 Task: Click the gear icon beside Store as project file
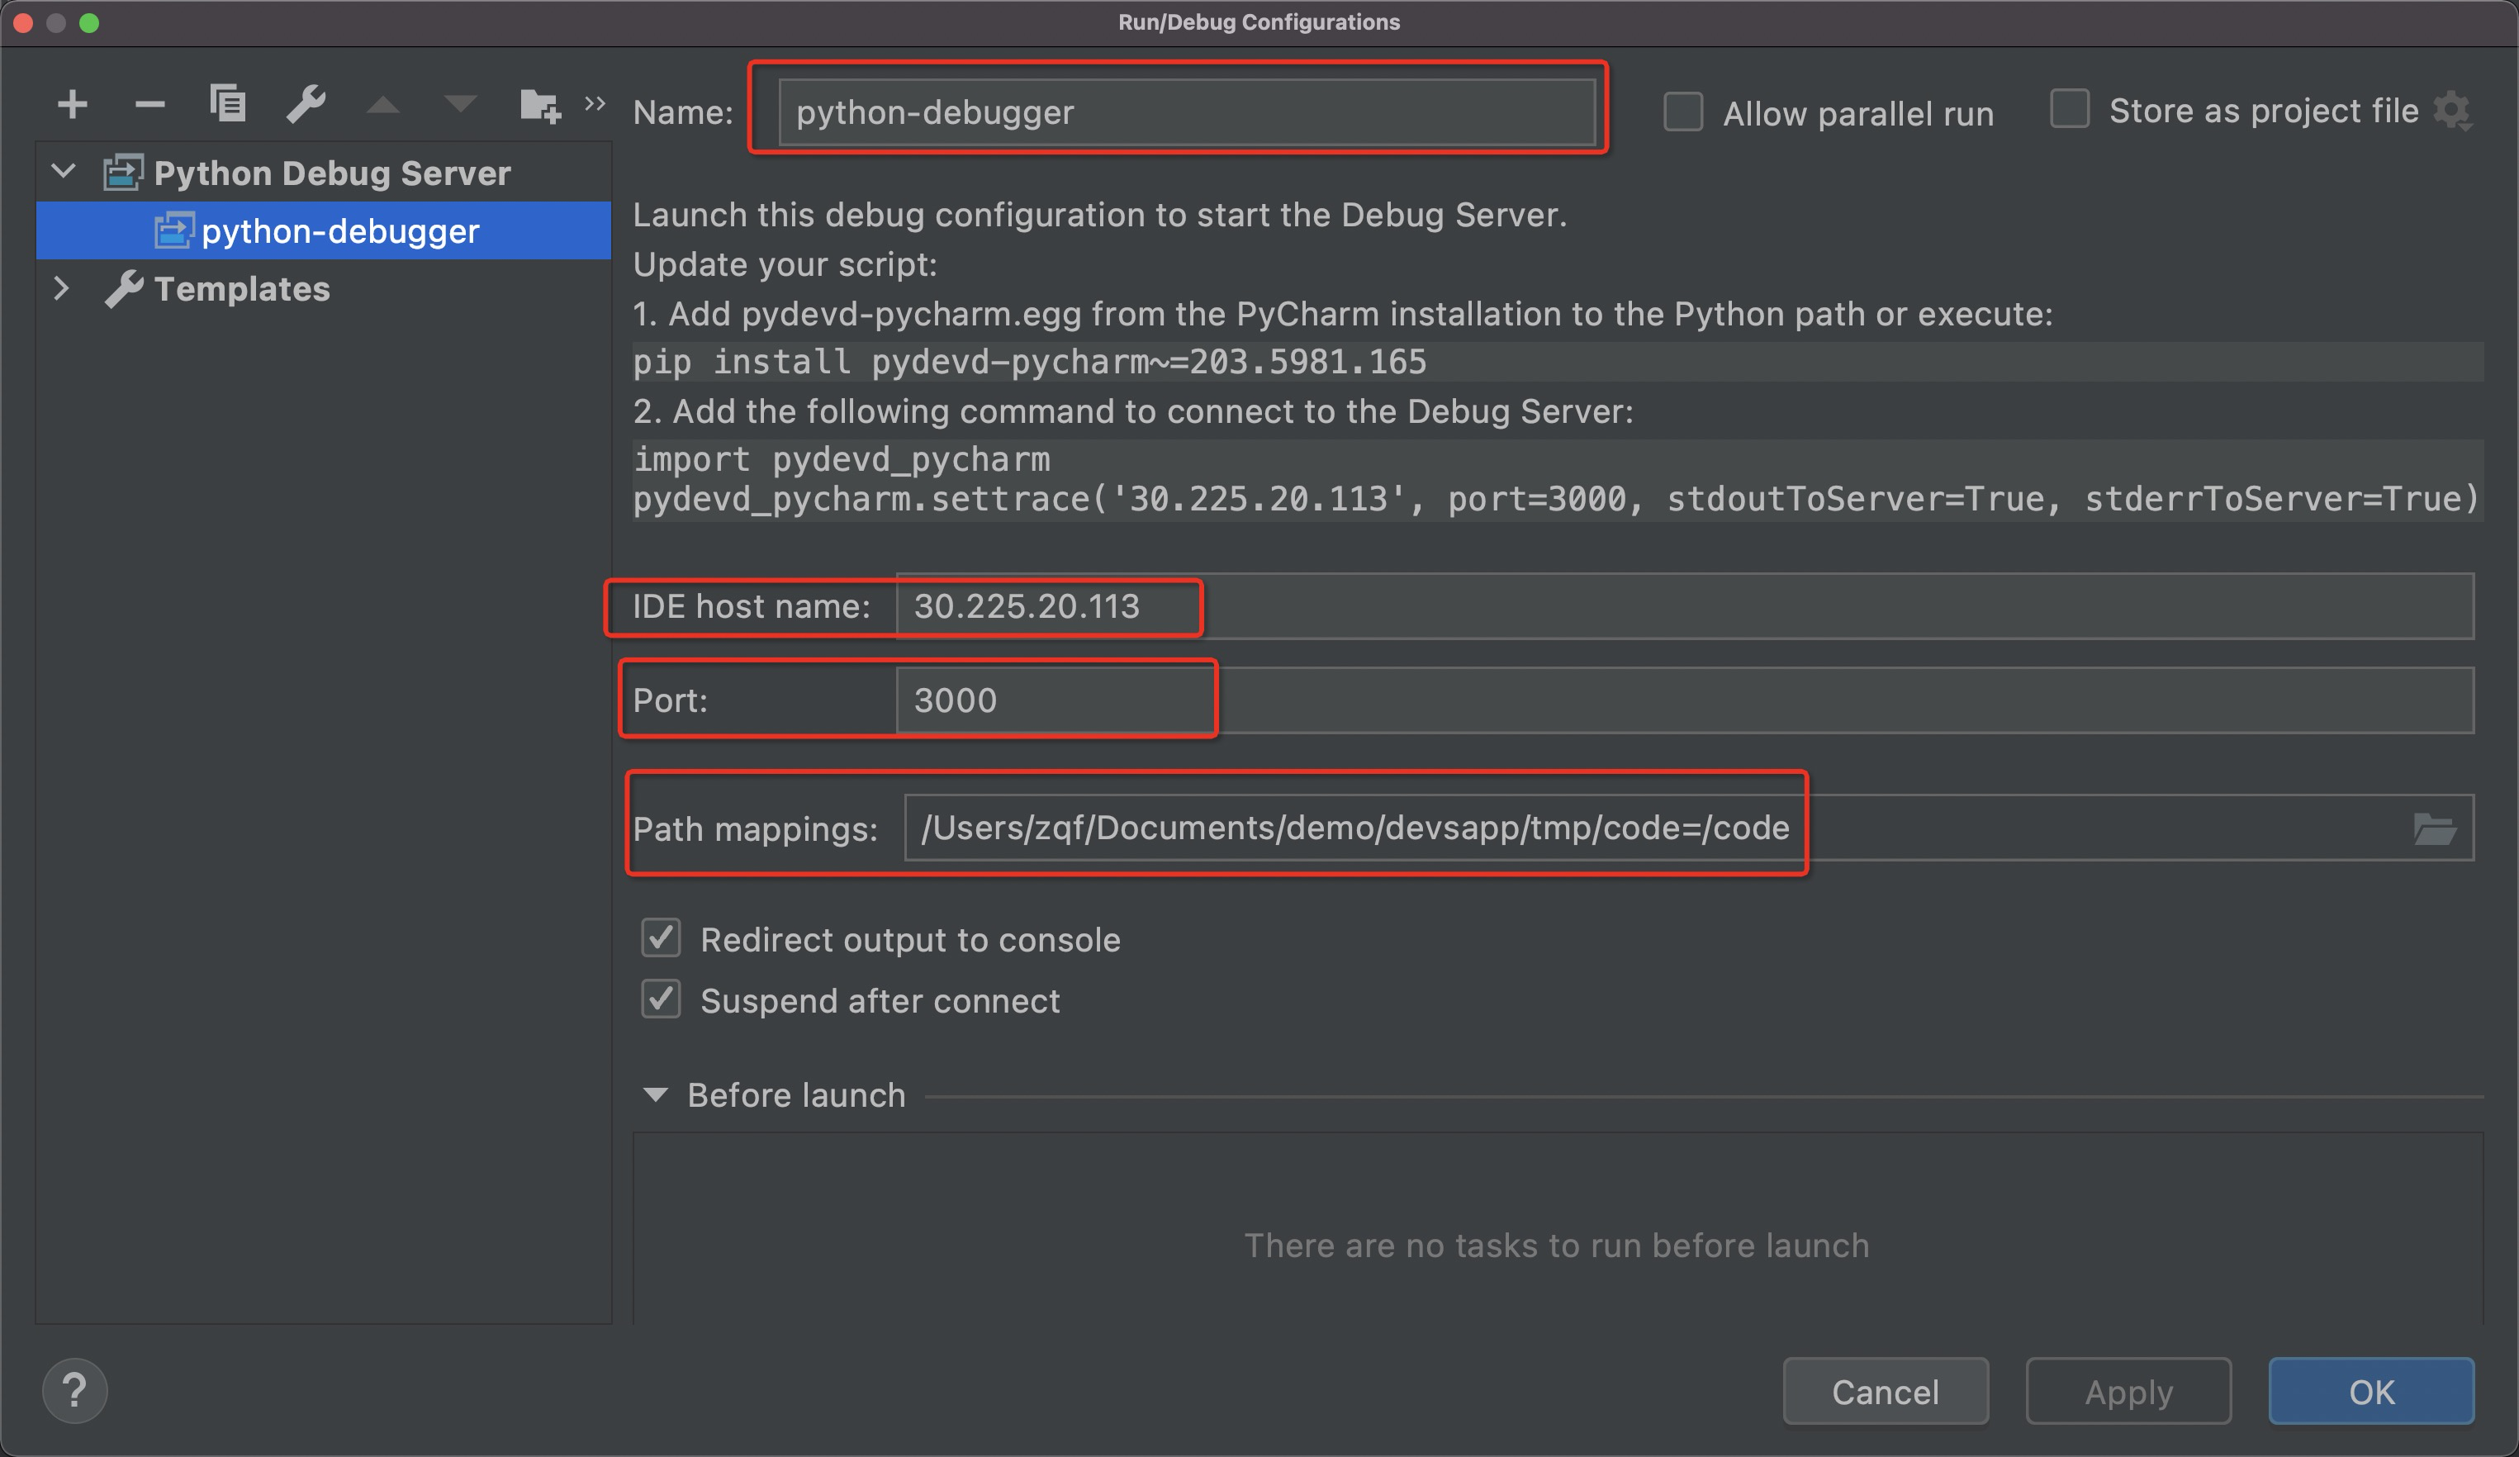pos(2452,110)
